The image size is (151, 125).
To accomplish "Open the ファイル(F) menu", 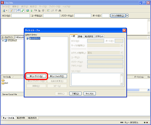I will tap(6, 6).
